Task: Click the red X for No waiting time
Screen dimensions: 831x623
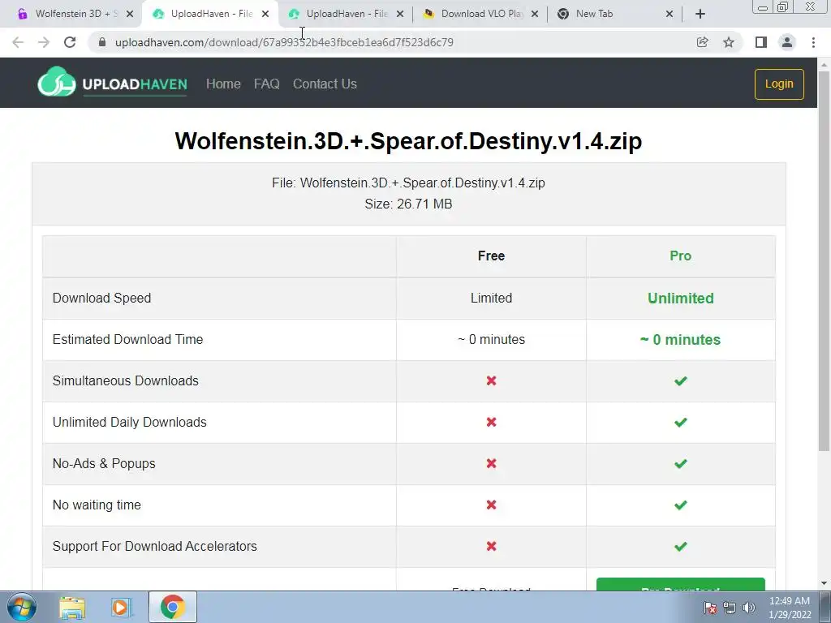Action: click(491, 505)
